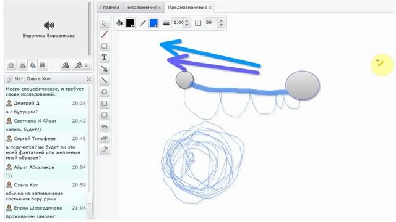Image resolution: width=396 pixels, height=222 pixels.
Task: Click avatar icon beside Сергей Тимофеев
Action: pyautogui.click(x=9, y=138)
